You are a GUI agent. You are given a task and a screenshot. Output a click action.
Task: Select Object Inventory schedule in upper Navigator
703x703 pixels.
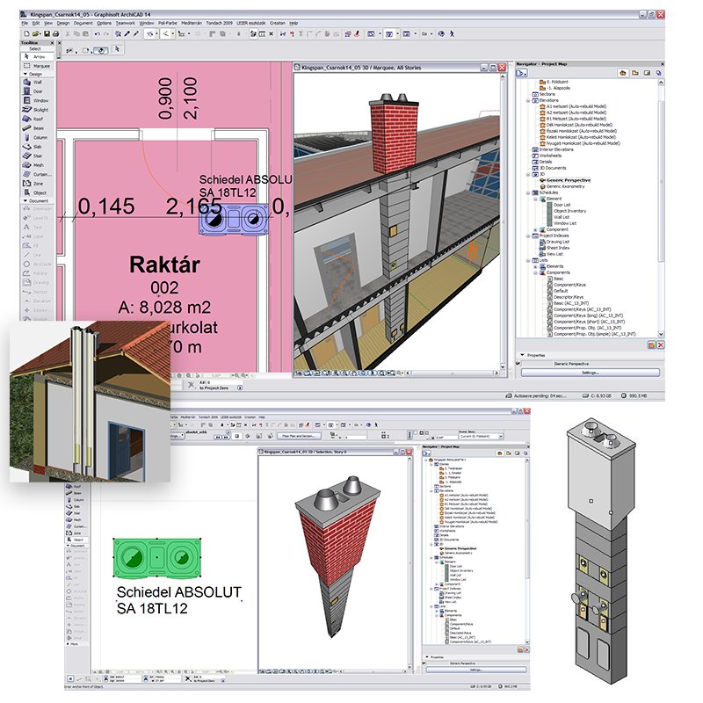569,211
